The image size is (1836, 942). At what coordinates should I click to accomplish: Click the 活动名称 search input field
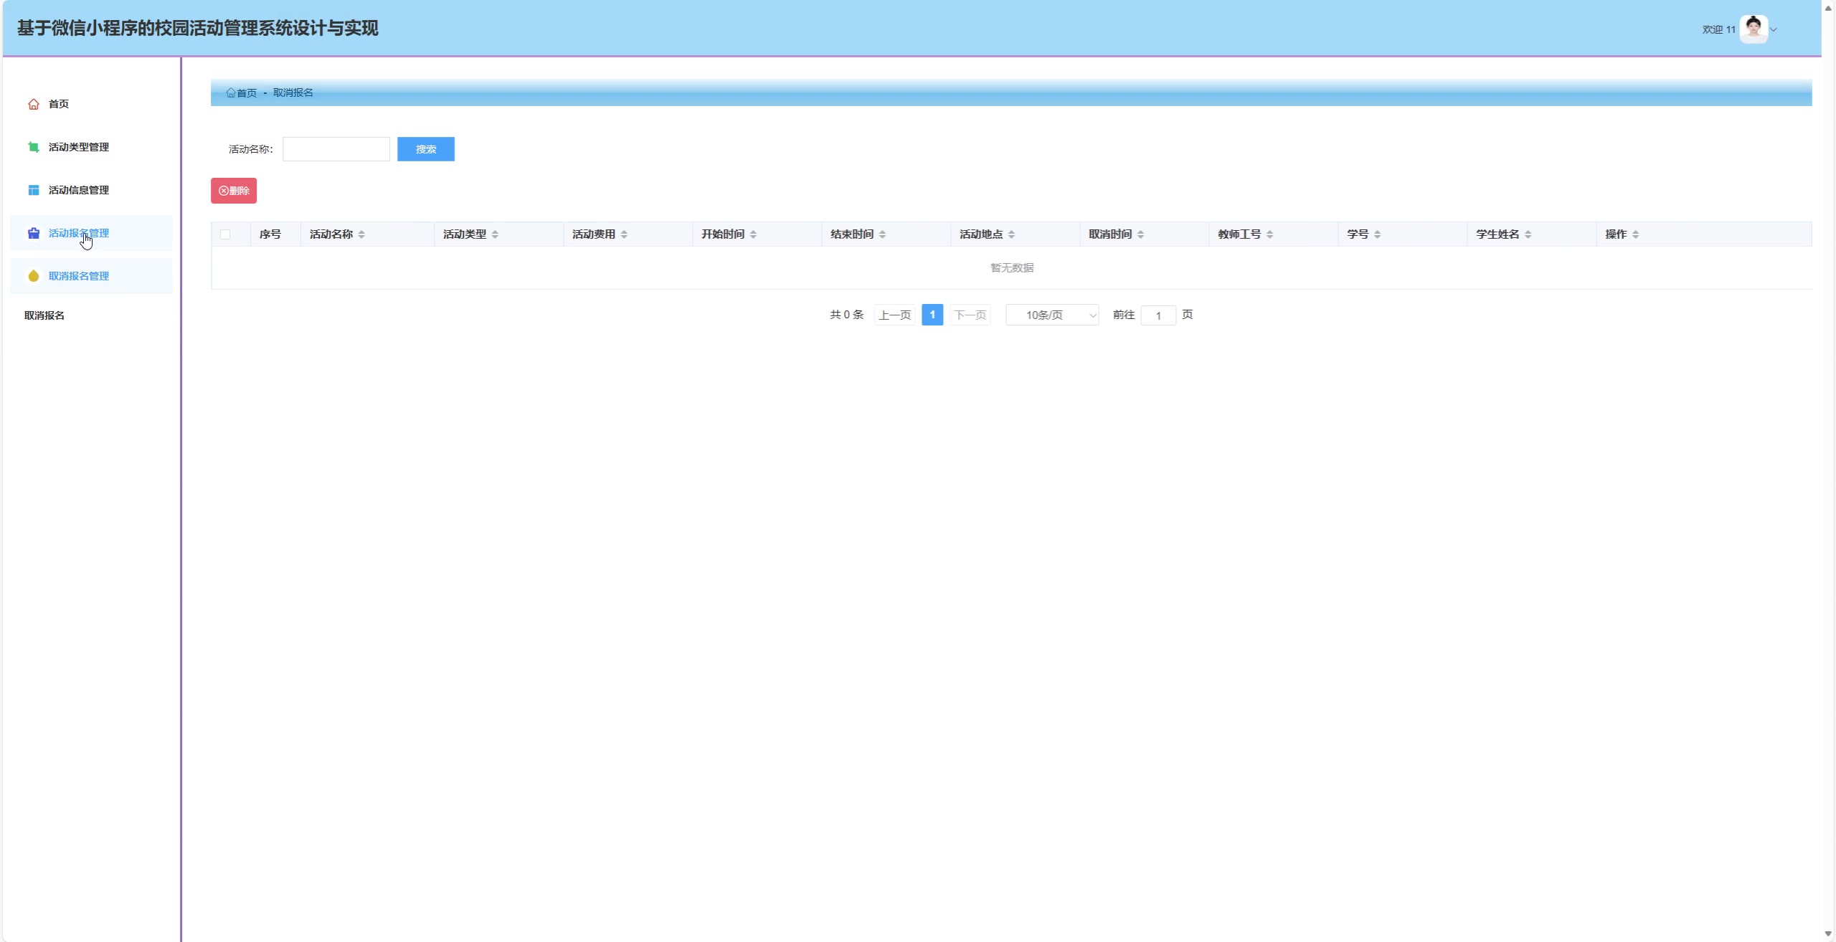(336, 149)
